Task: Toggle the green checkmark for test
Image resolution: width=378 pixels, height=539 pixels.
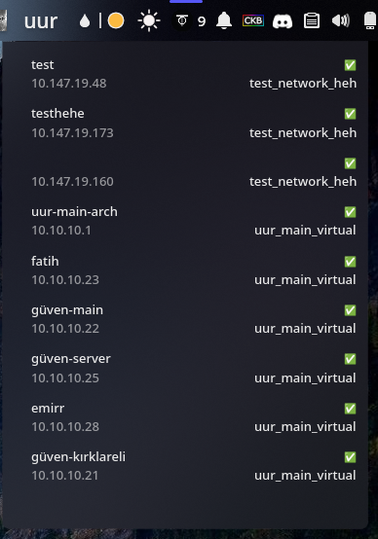Action: pos(350,65)
